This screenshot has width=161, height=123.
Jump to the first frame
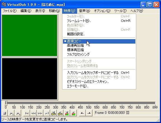click(x=27, y=113)
